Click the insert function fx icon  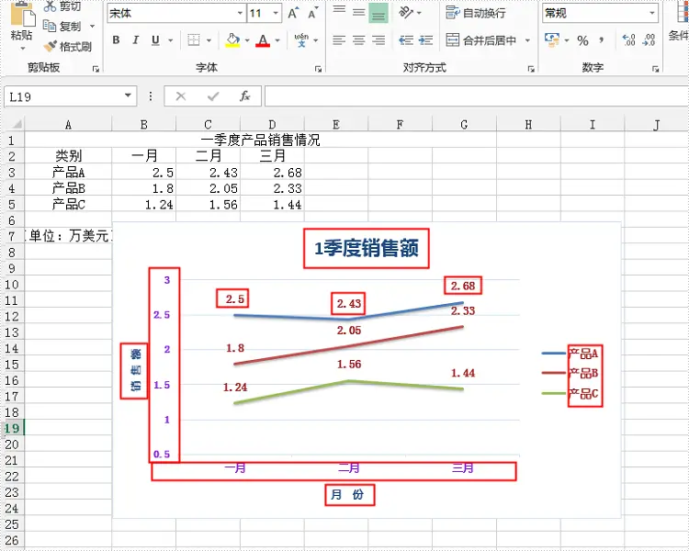click(x=244, y=96)
